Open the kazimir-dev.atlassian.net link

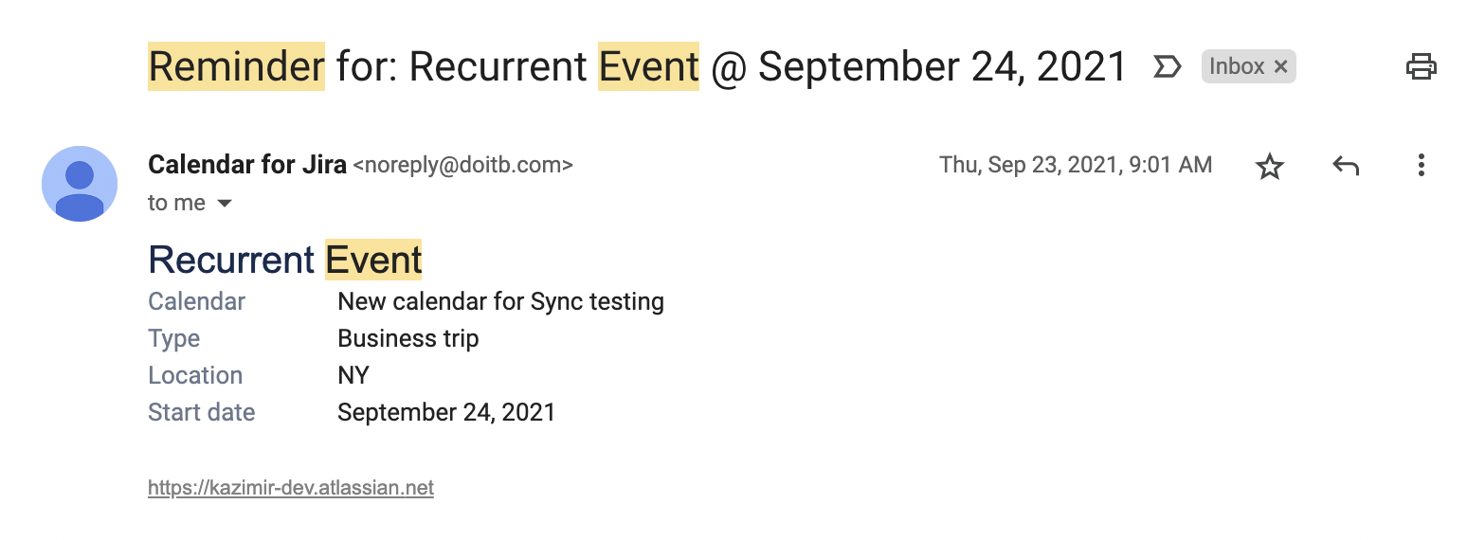[x=291, y=489]
